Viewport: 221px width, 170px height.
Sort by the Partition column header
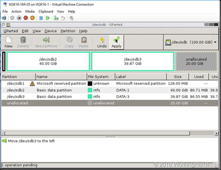pos(18,77)
